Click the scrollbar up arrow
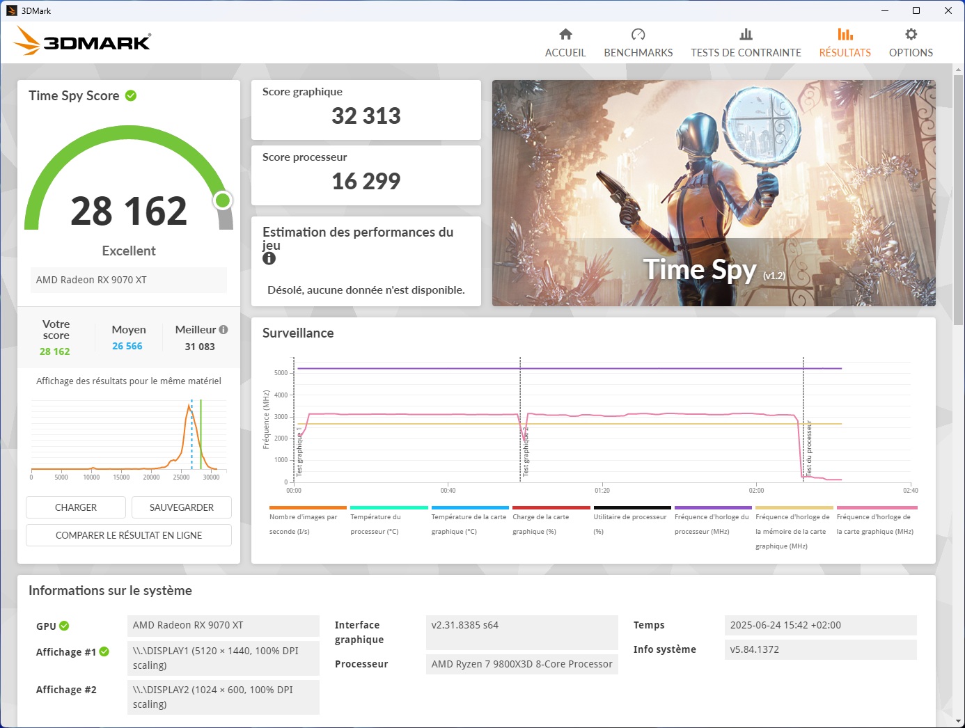 [958, 70]
